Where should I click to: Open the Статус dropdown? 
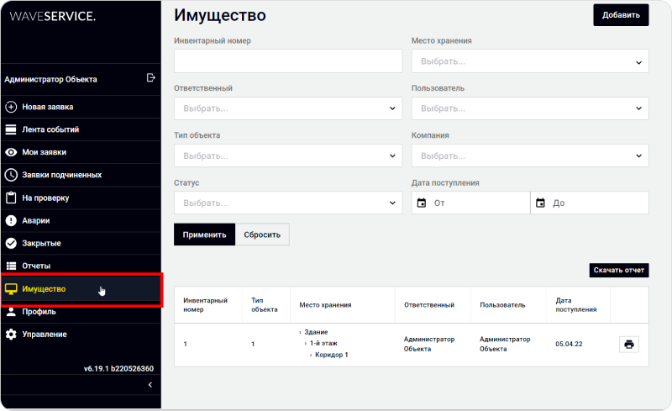coord(287,203)
